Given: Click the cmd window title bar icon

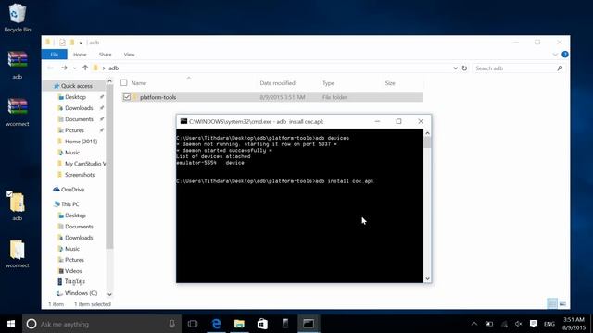Looking at the screenshot, I should pyautogui.click(x=183, y=121).
